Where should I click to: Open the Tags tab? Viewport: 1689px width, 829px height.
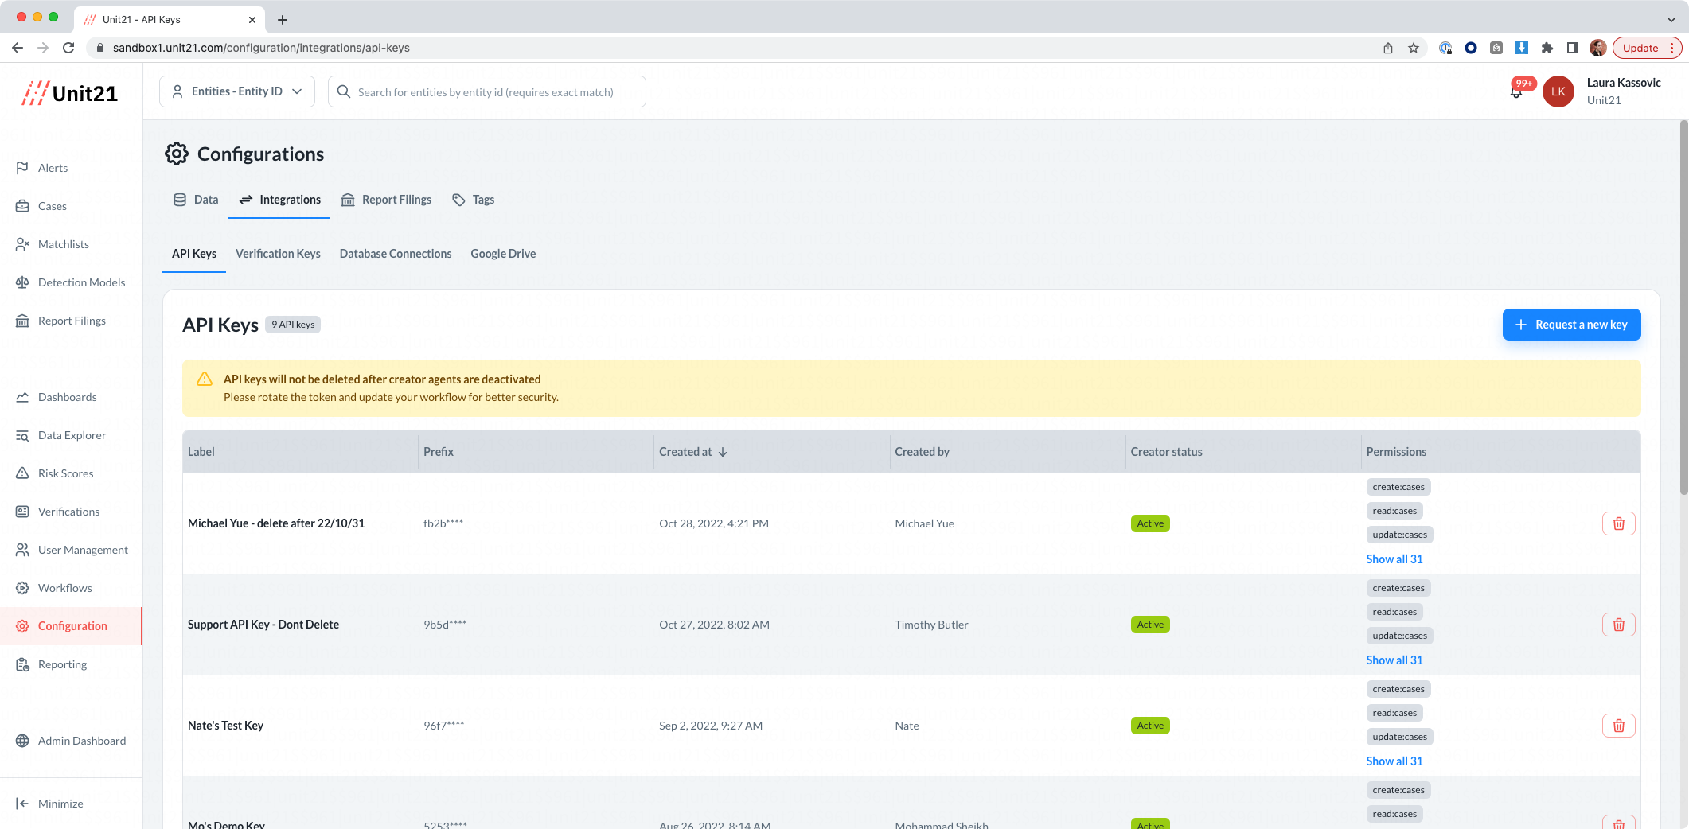click(x=473, y=200)
